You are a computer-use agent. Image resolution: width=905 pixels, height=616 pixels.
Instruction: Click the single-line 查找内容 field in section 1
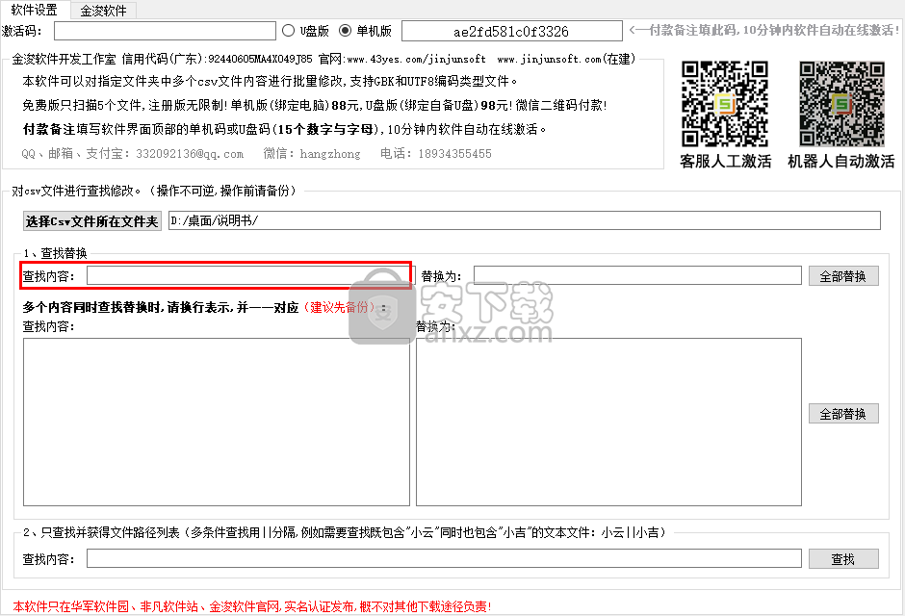point(250,275)
